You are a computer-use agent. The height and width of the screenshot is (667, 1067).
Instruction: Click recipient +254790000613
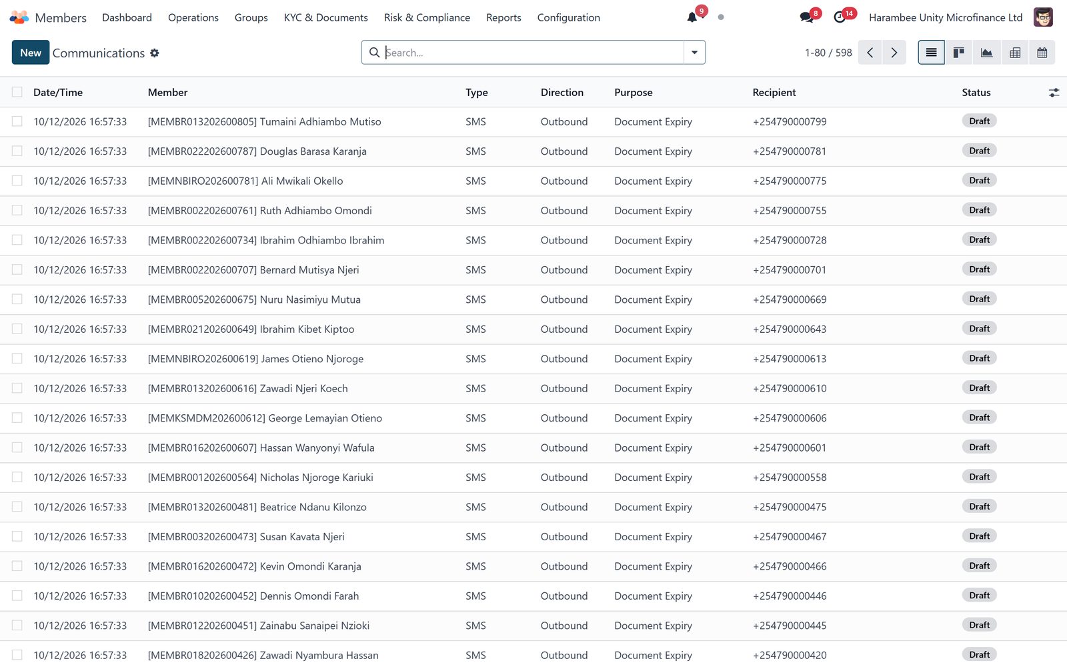790,359
